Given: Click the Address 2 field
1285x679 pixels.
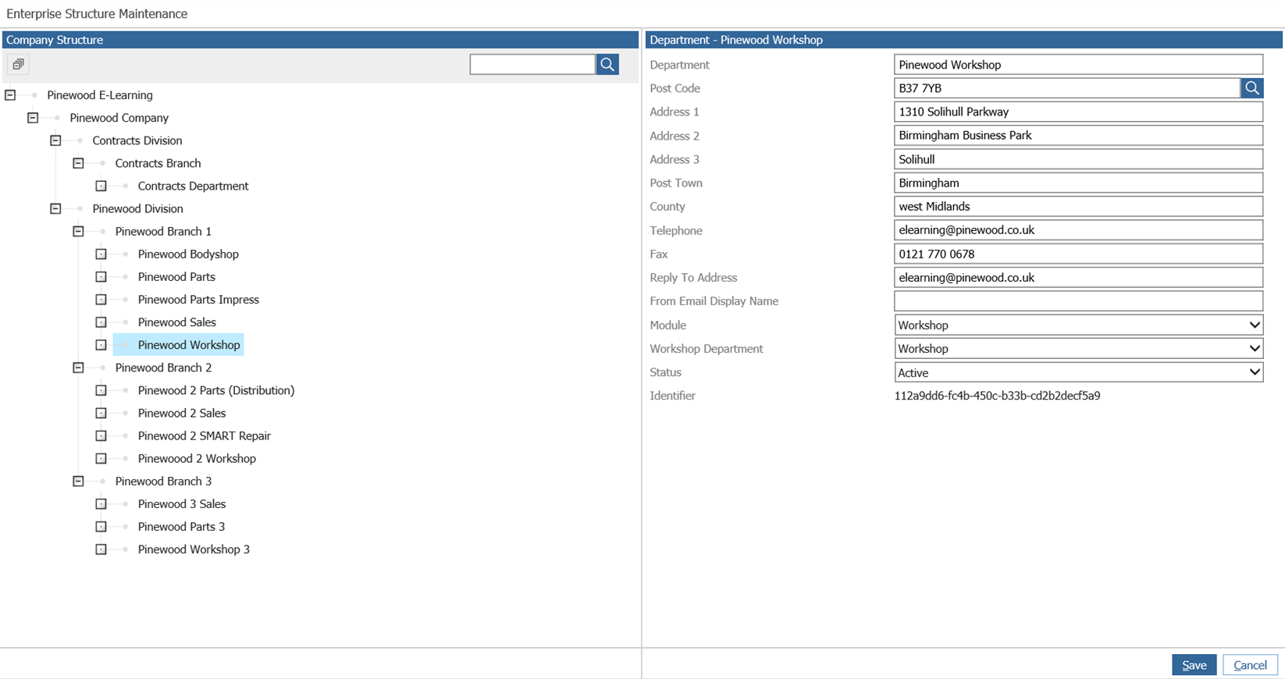Looking at the screenshot, I should 1078,136.
